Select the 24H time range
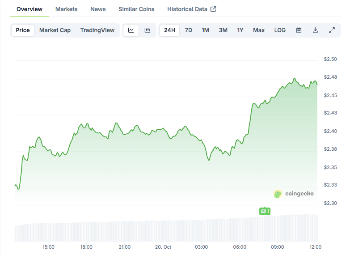Screen dimensions: 346x259 tap(170, 30)
